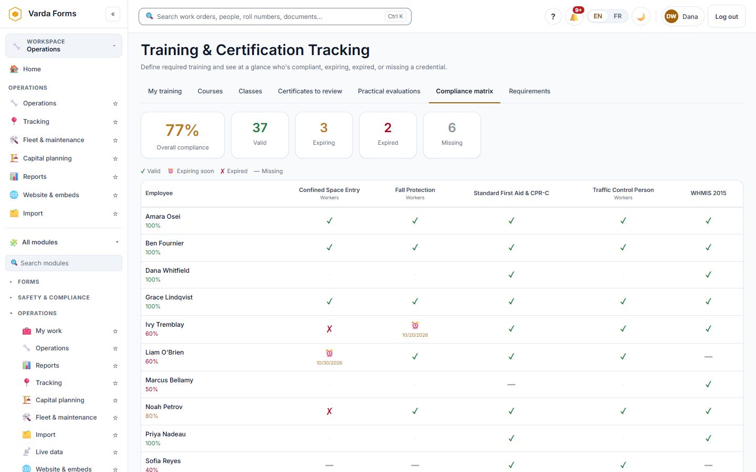Open the Requirements tab
Screen dimensions: 756x472
click(529, 91)
